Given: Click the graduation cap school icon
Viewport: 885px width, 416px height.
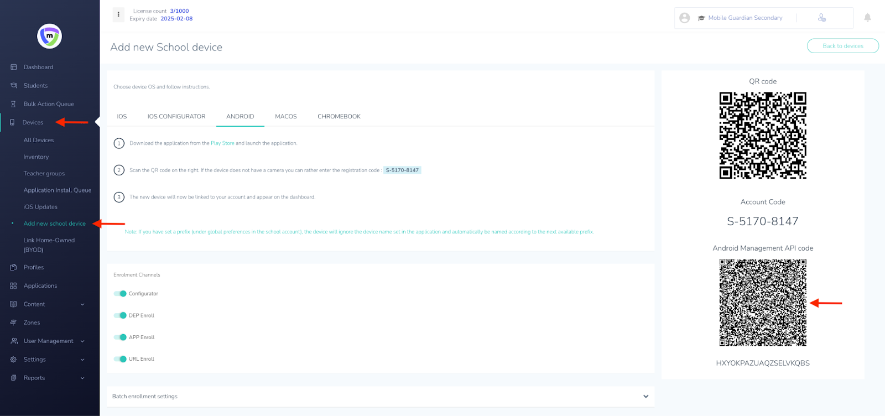Looking at the screenshot, I should tap(701, 18).
